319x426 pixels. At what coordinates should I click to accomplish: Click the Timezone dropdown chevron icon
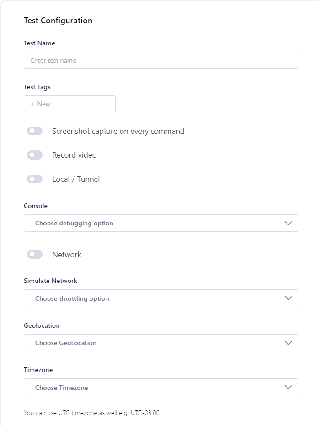click(288, 387)
